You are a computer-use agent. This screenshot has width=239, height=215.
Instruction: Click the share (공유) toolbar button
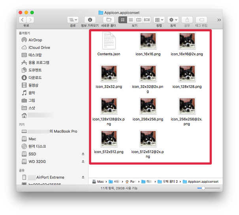click(x=187, y=20)
